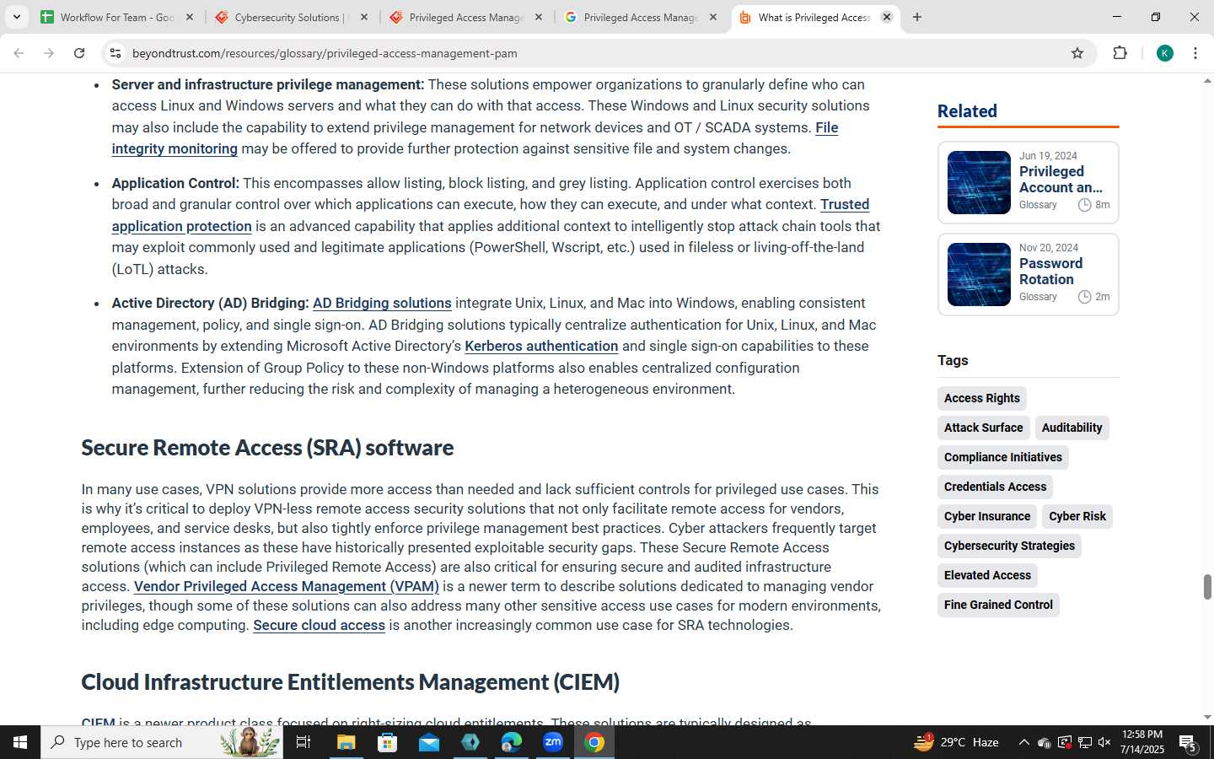The image size is (1214, 759).
Task: Select the Cyber Insurance tag
Action: click(986, 516)
